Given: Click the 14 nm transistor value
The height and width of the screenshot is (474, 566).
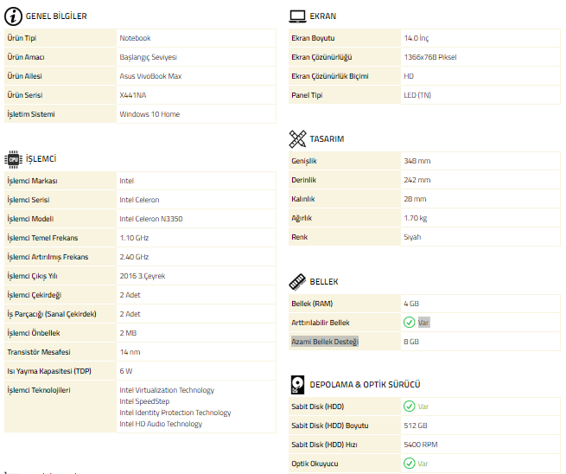Looking at the screenshot, I should pyautogui.click(x=130, y=352).
